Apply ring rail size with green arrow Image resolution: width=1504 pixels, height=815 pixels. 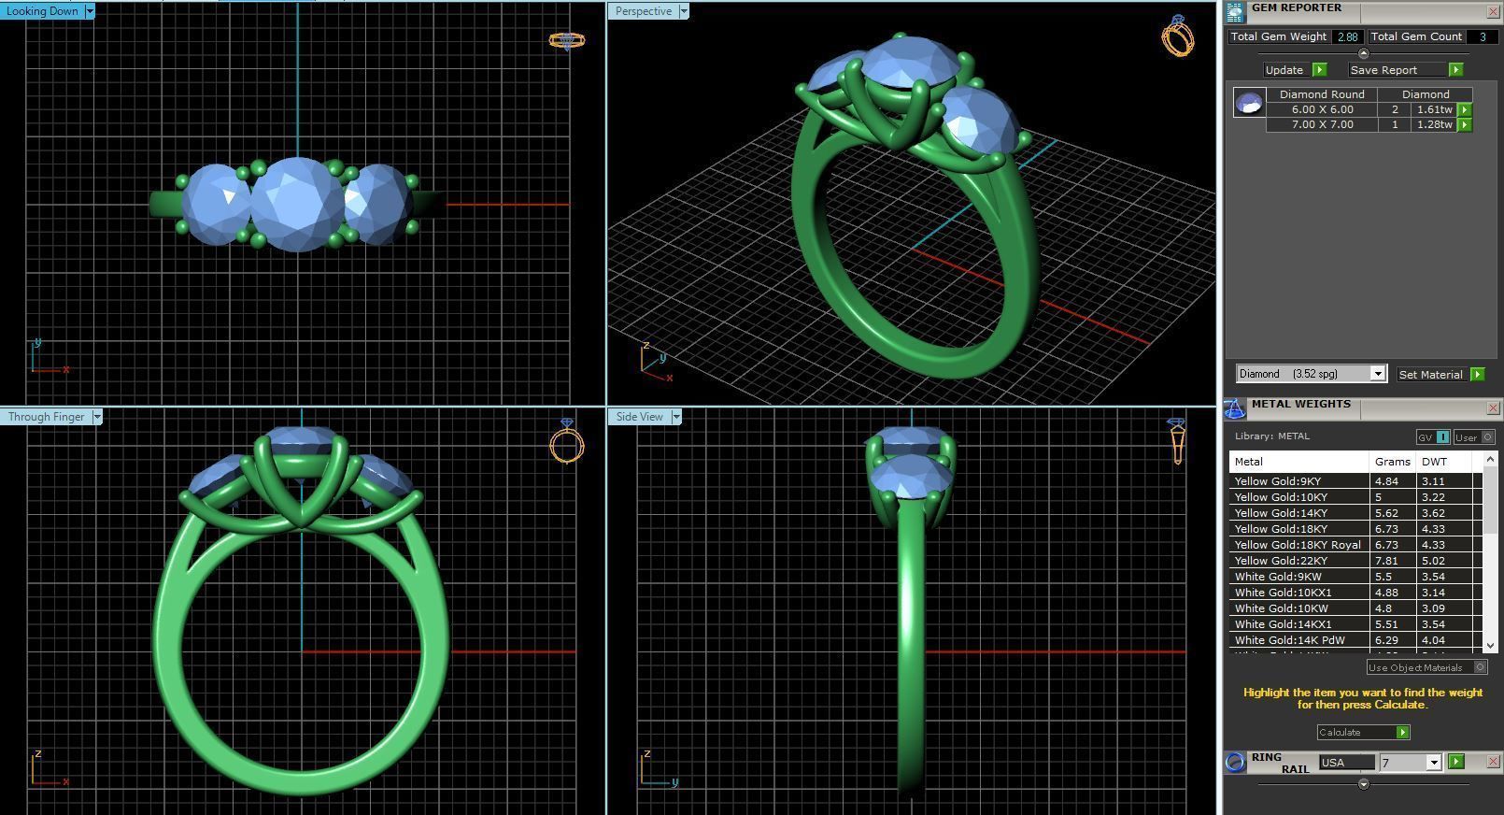click(1455, 762)
